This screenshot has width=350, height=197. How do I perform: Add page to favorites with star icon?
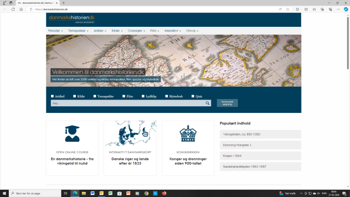click(x=288, y=9)
